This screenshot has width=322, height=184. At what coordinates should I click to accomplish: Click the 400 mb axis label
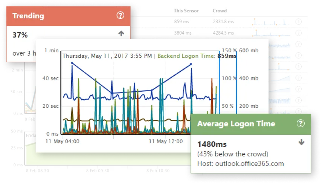tap(249, 78)
